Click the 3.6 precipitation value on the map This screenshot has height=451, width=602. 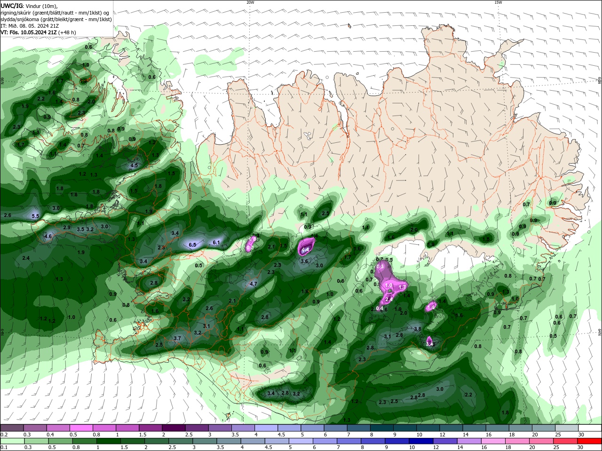304,261
